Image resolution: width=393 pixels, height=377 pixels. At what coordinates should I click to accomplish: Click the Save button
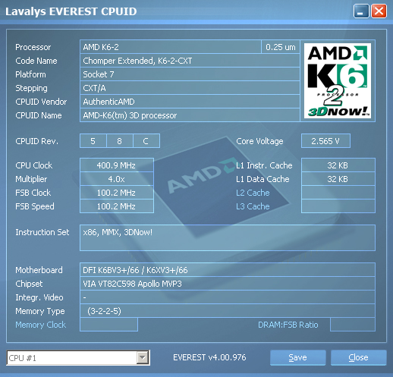297,357
